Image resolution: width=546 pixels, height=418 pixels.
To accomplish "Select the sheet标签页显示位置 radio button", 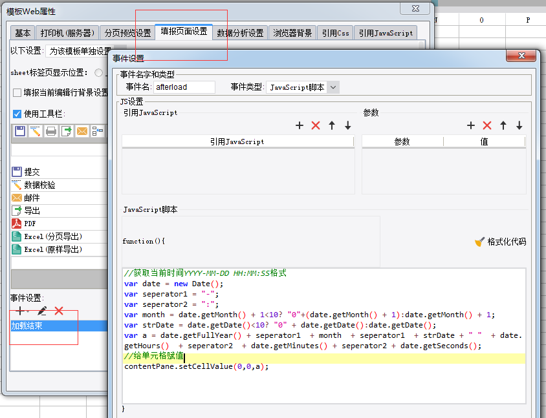I will 99,72.
